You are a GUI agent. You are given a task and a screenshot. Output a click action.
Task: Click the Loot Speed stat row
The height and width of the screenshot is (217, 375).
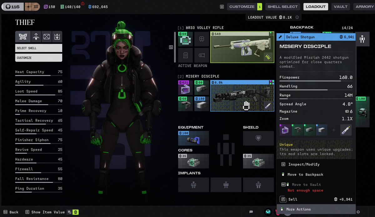(39, 92)
